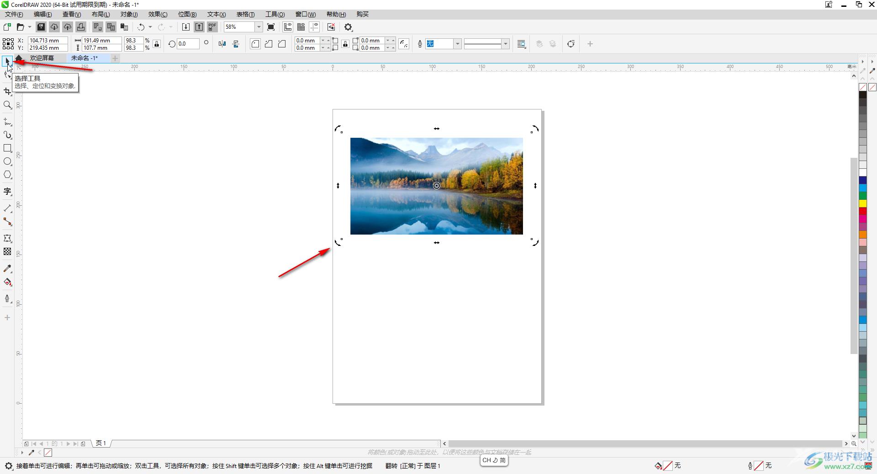877x474 pixels.
Task: Toggle the lock ratio padlock for scale
Action: (x=157, y=44)
